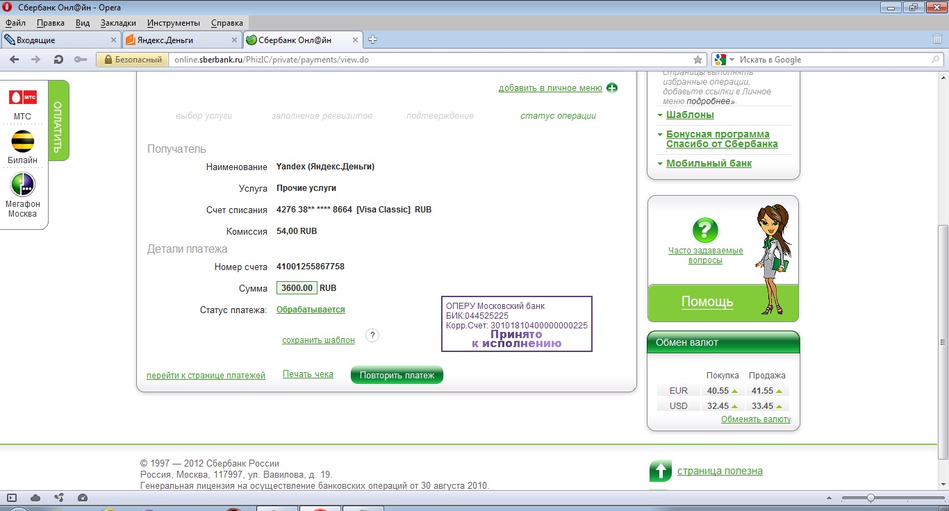Click the green plus icon near добавить в личное меню
Screen dimensions: 949x511
[x=612, y=87]
